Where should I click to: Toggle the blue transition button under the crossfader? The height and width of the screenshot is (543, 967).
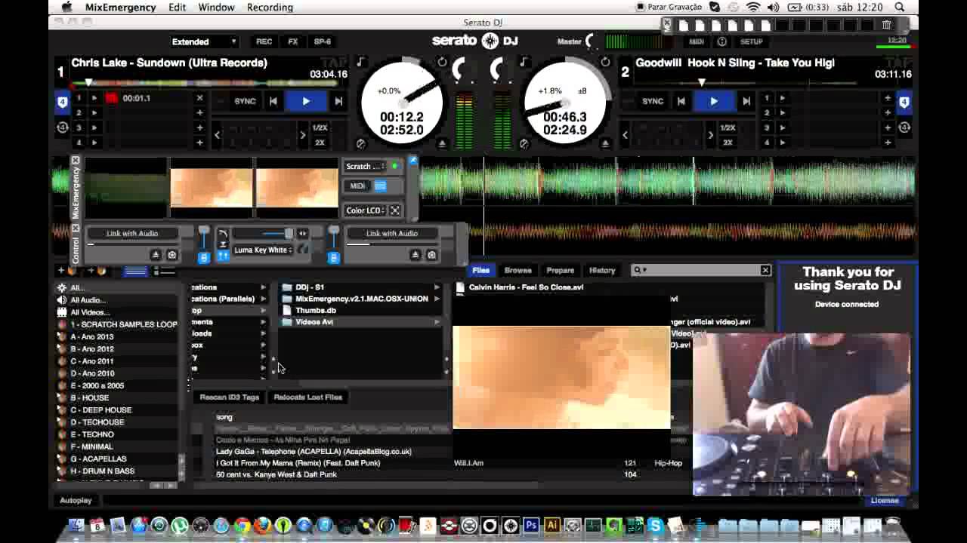[x=223, y=256]
